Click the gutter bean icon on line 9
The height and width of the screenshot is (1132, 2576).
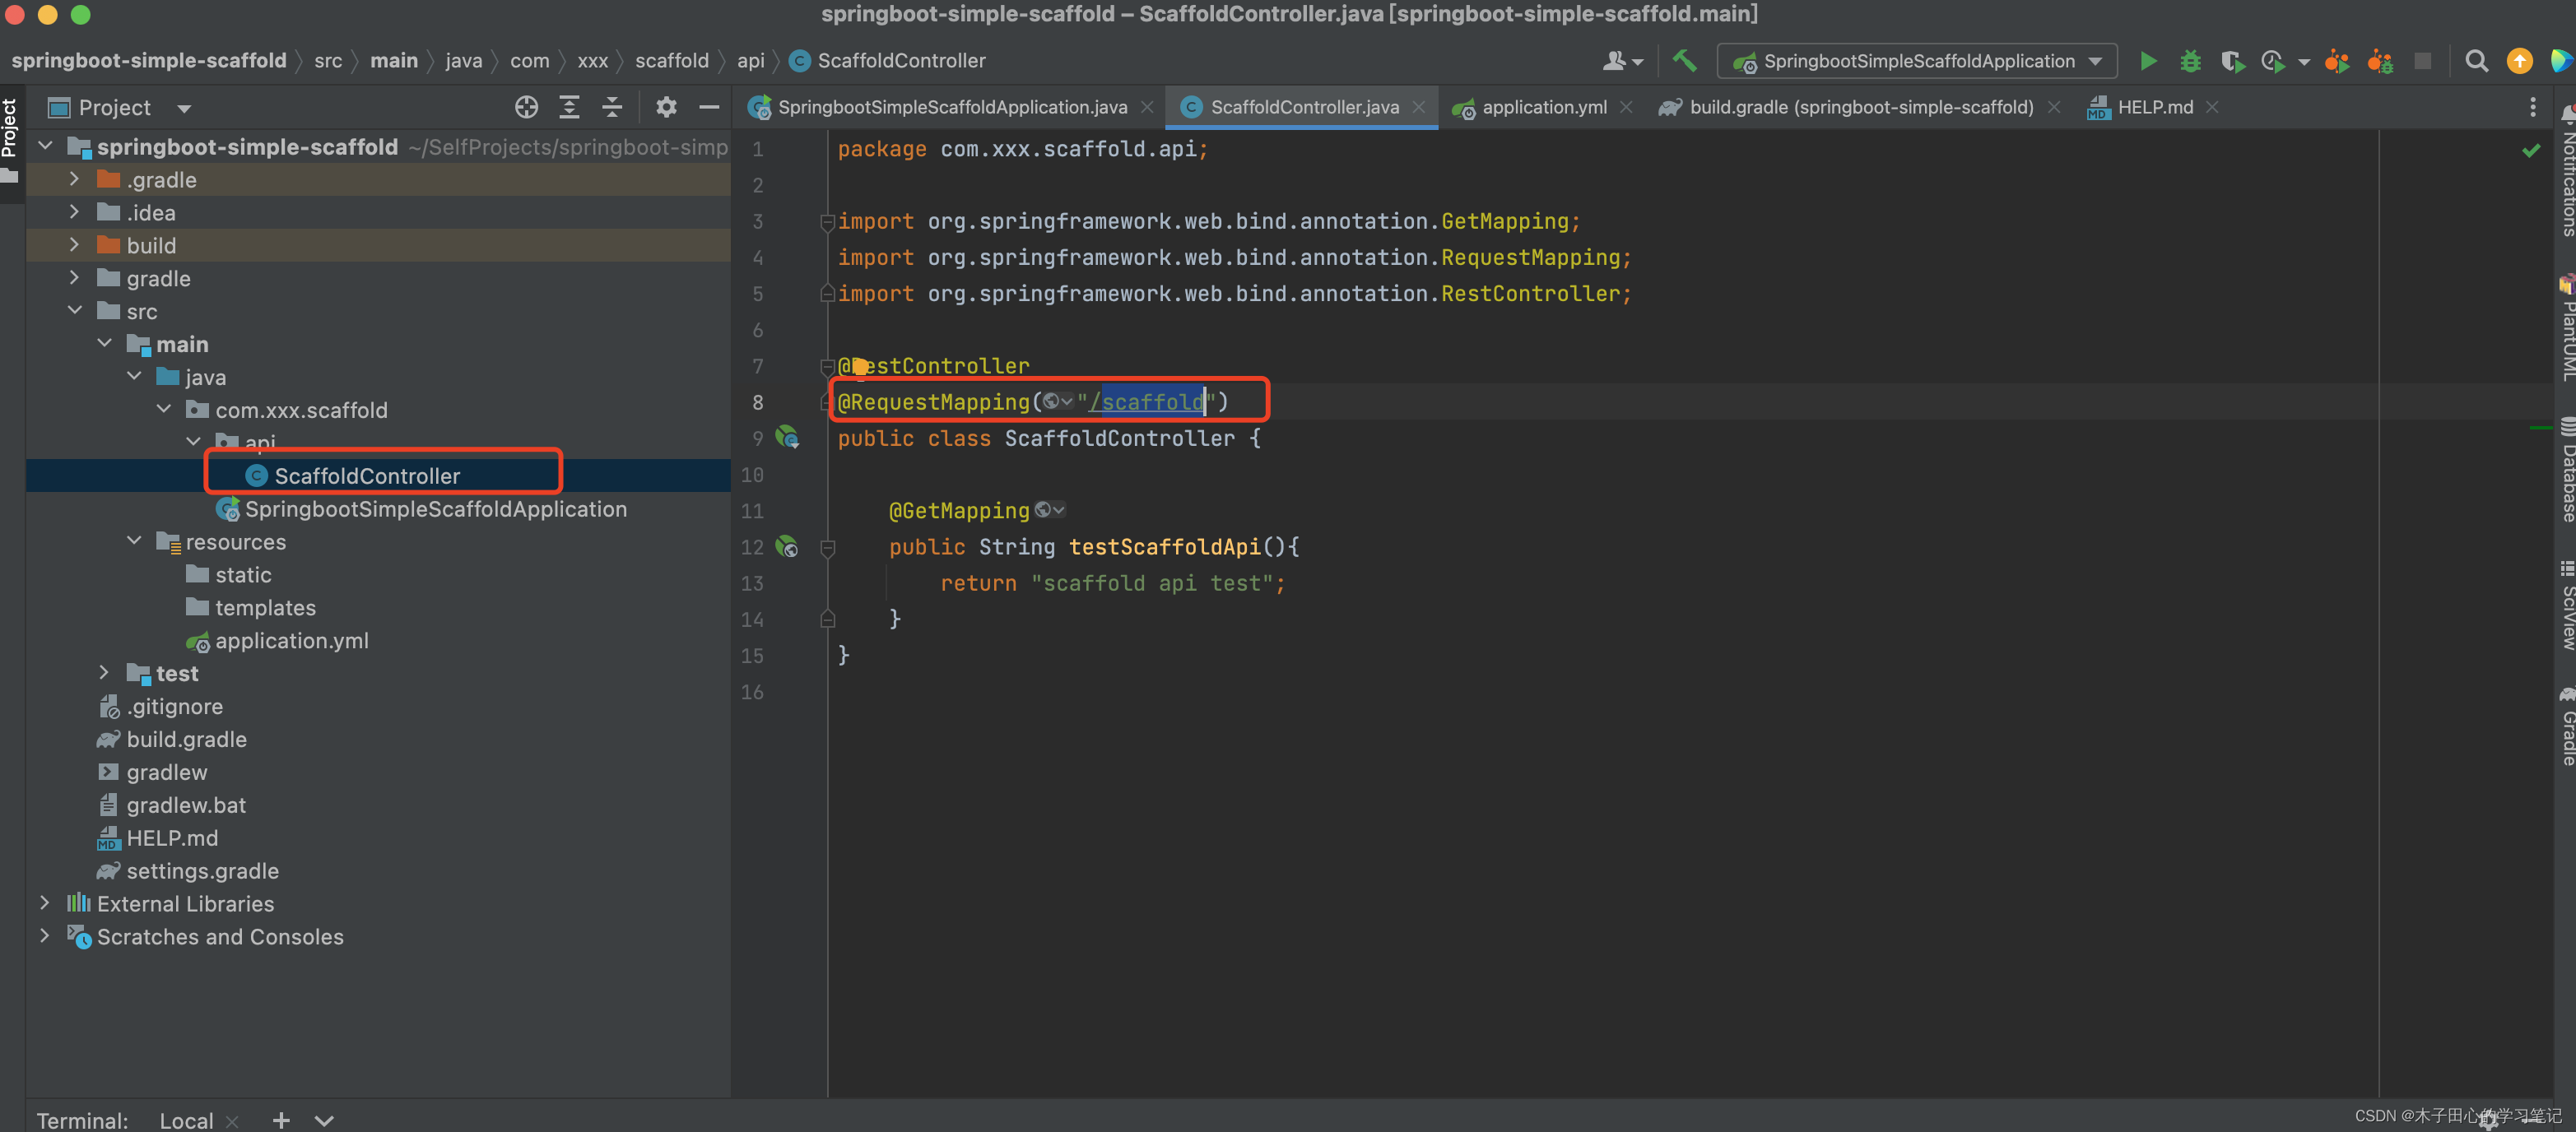pyautogui.click(x=787, y=437)
